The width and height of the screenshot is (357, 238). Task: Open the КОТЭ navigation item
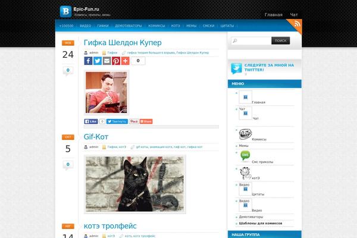(176, 26)
